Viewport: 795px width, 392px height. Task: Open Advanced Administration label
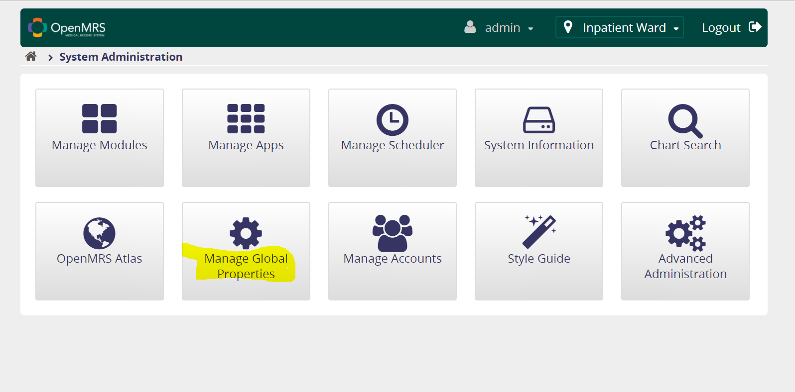click(x=685, y=266)
